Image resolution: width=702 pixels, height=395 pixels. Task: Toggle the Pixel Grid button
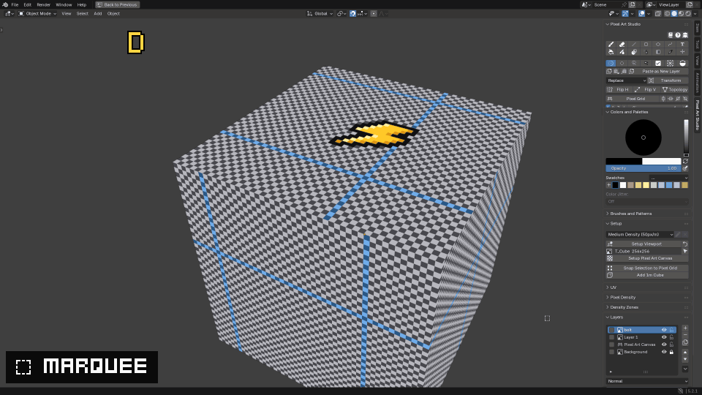click(x=633, y=99)
